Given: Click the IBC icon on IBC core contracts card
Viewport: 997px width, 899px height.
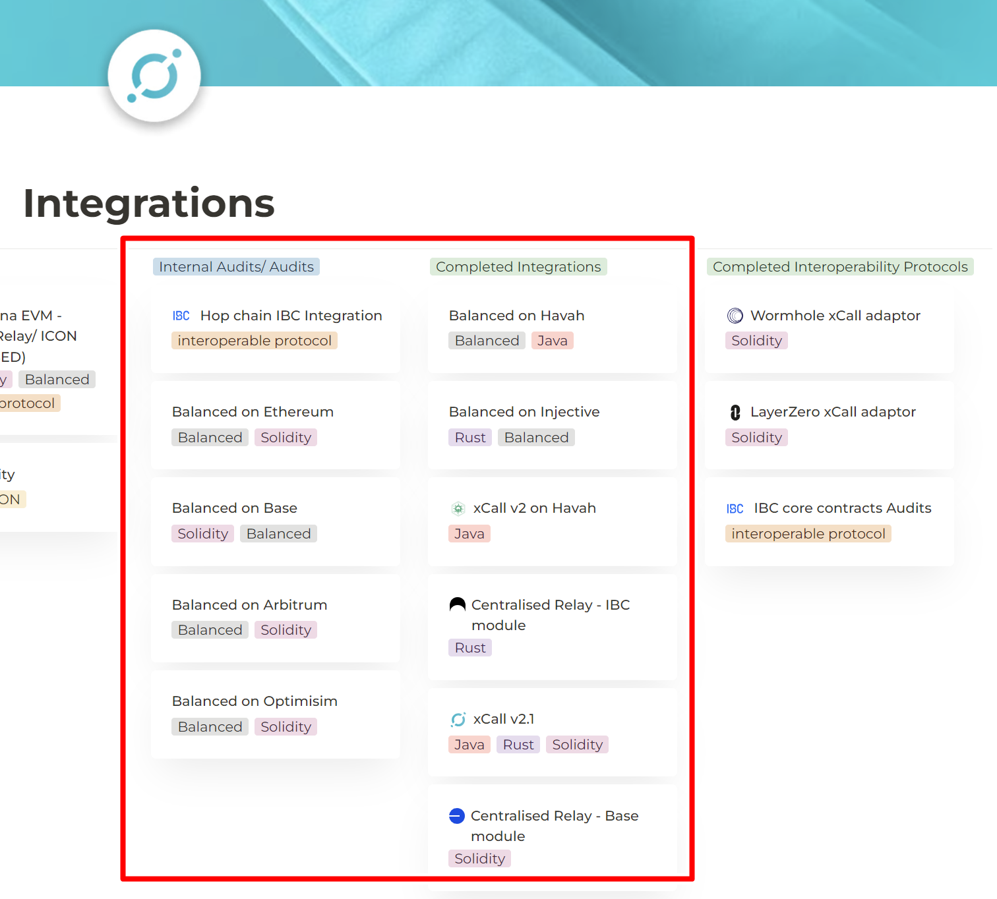Looking at the screenshot, I should coord(735,509).
